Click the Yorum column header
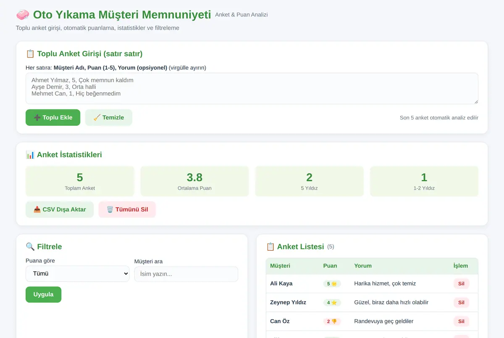This screenshot has height=338, width=504. pyautogui.click(x=363, y=266)
